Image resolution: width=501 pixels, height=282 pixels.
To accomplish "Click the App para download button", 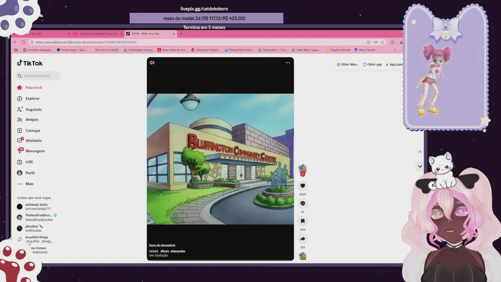I will point(394,65).
